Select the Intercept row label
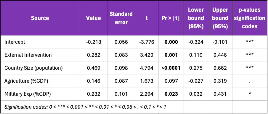 (x=15, y=42)
